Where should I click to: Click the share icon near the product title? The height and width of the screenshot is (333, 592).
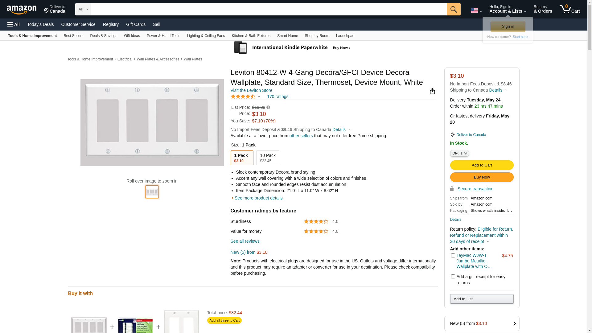pos(432,91)
